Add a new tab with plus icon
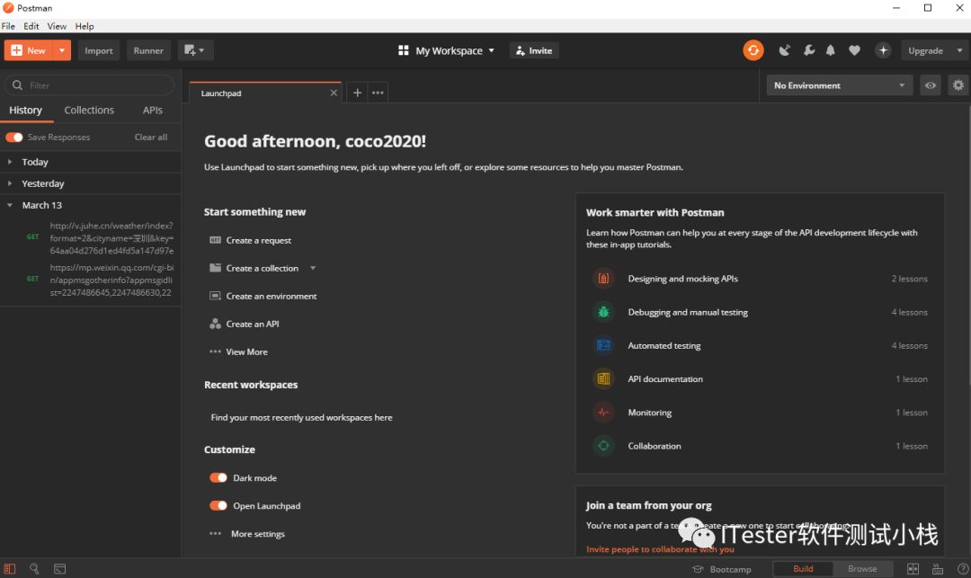This screenshot has height=578, width=971. pyautogui.click(x=357, y=93)
